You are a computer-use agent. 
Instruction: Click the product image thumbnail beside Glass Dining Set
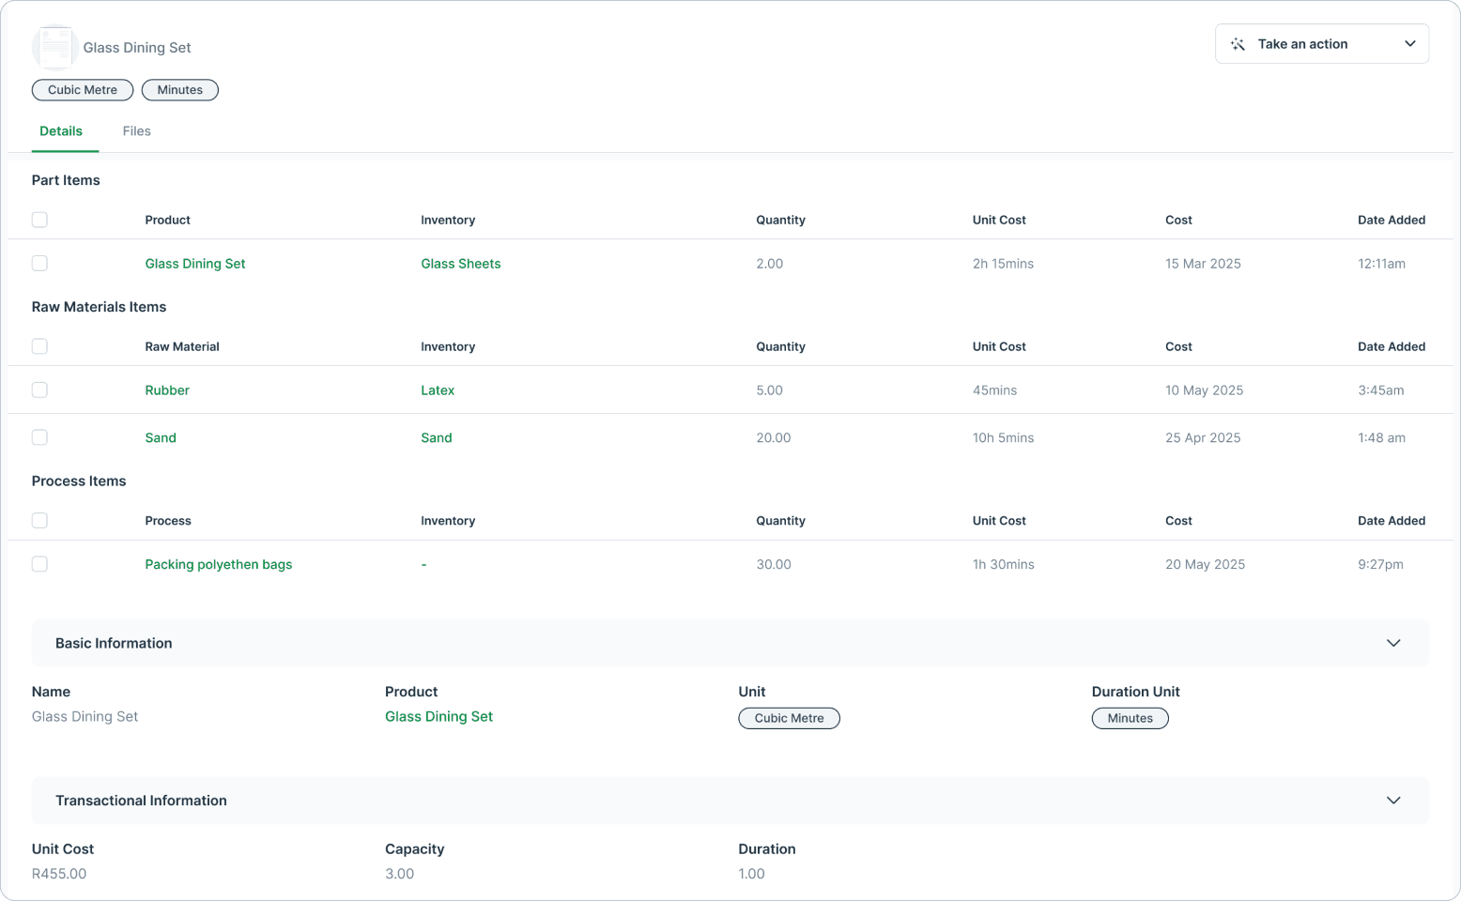tap(54, 47)
